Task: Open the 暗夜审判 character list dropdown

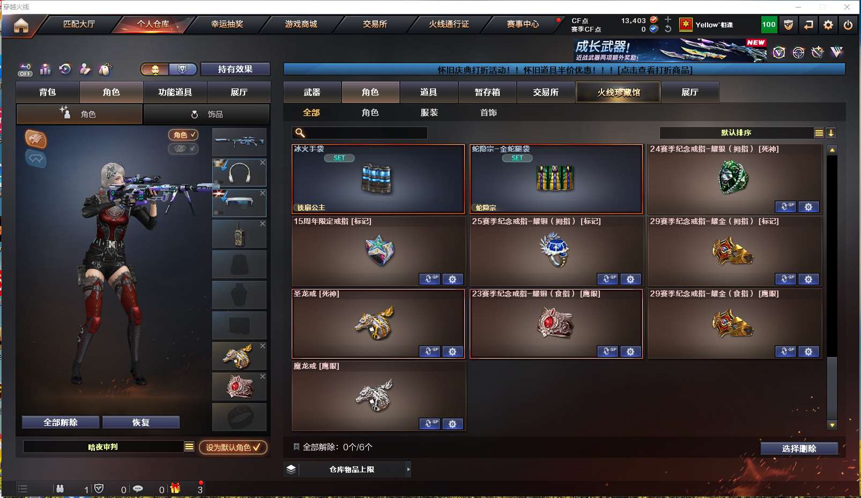Action: pos(189,447)
